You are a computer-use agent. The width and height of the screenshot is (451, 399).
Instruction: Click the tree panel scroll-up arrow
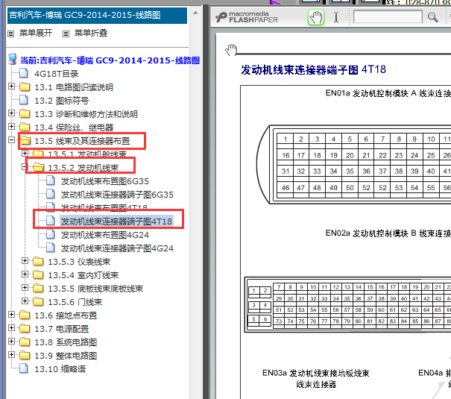[x=195, y=13]
